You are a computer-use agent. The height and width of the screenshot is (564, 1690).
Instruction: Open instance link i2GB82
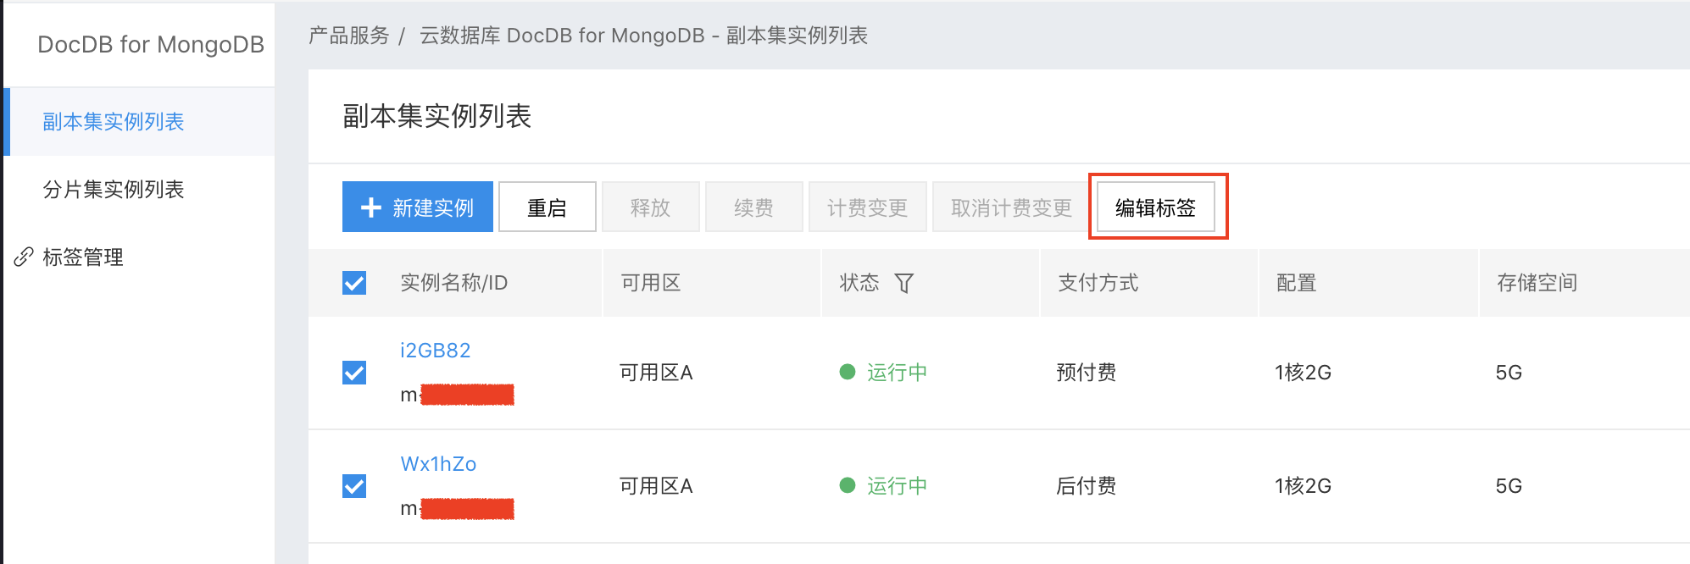pyautogui.click(x=436, y=350)
